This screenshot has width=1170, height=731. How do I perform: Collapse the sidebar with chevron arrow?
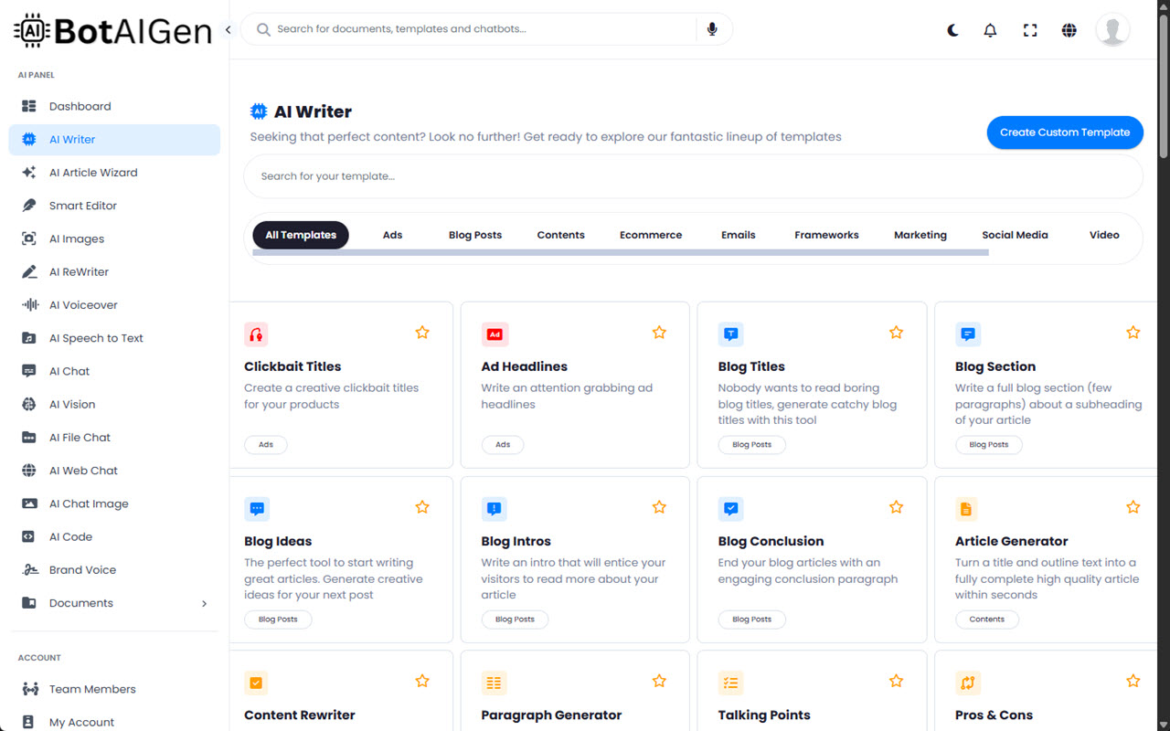click(x=228, y=30)
